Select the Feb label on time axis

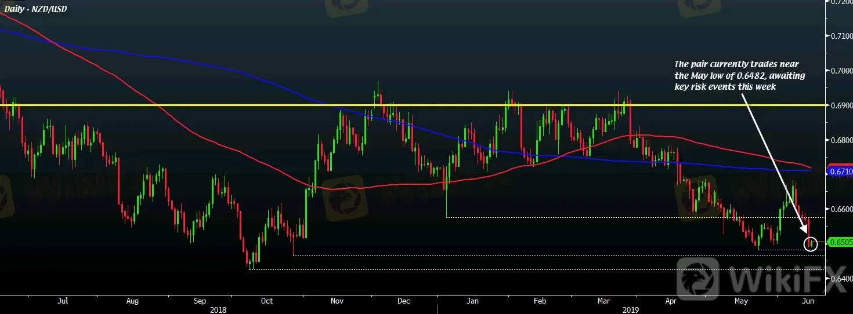coord(540,301)
